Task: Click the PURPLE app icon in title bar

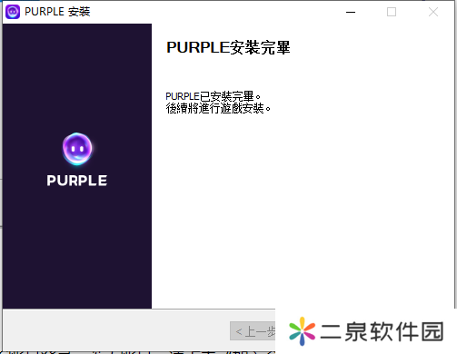Action: pyautogui.click(x=13, y=12)
